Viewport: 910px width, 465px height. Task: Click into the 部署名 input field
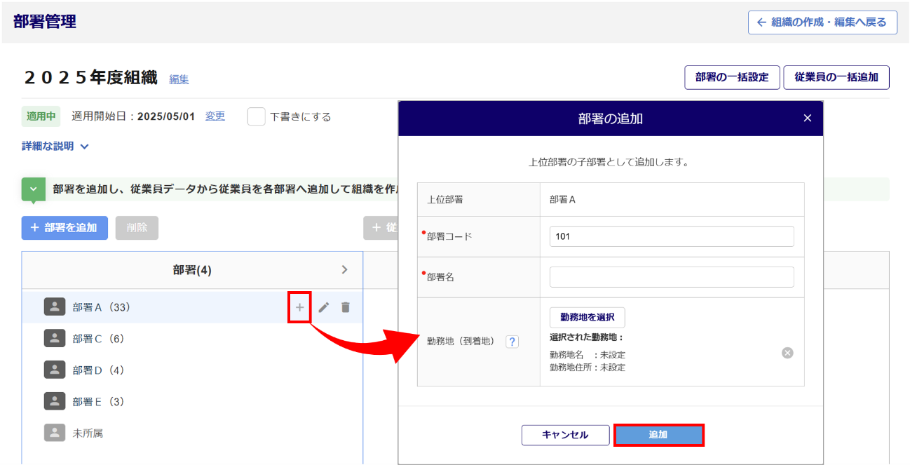click(x=672, y=277)
